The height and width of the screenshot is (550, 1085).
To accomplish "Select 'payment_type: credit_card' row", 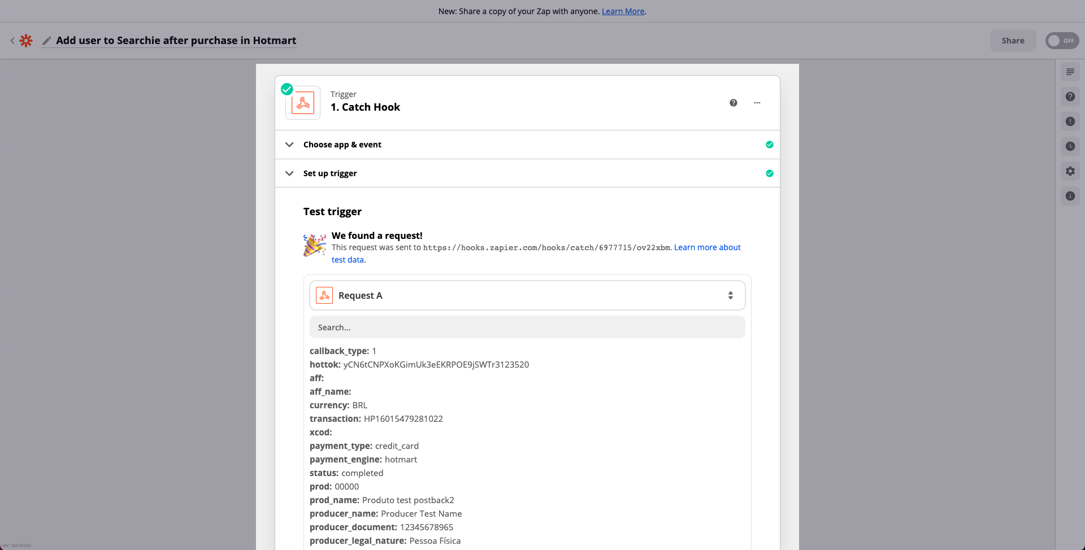I will [x=364, y=446].
